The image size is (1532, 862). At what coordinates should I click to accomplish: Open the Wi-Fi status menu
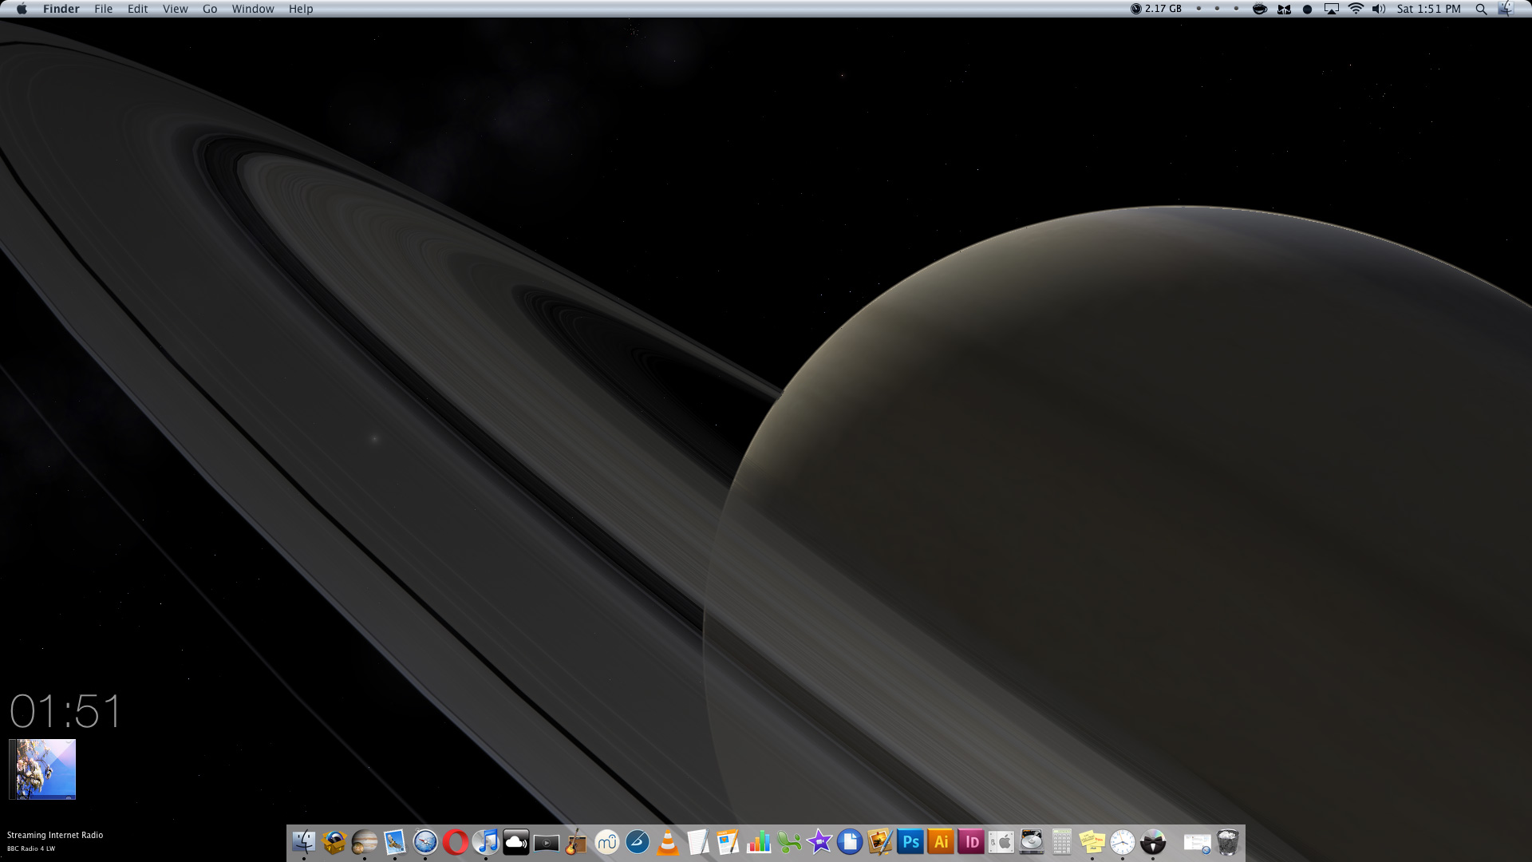click(x=1356, y=9)
